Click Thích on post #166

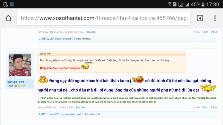tap(205, 107)
